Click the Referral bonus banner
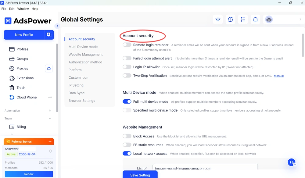This screenshot has width=305, height=178. 29,141
